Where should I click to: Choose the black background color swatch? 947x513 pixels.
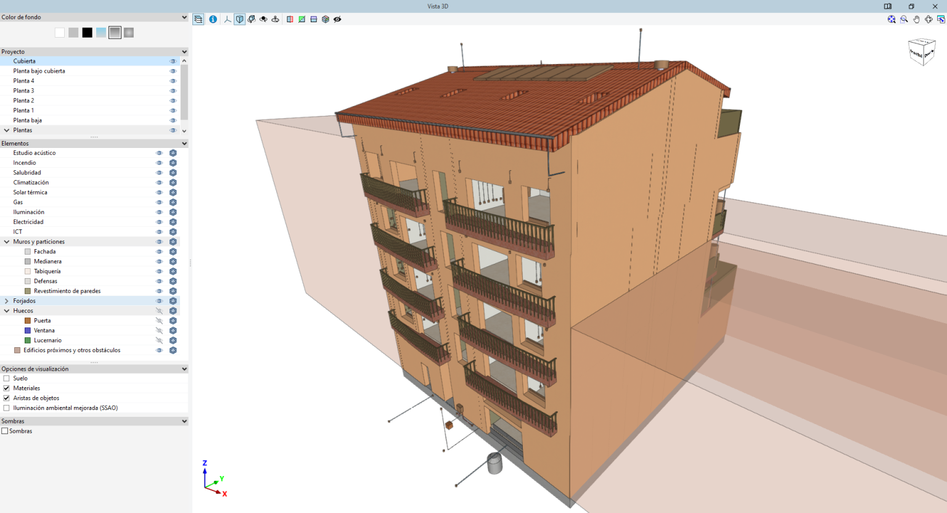[x=87, y=32]
